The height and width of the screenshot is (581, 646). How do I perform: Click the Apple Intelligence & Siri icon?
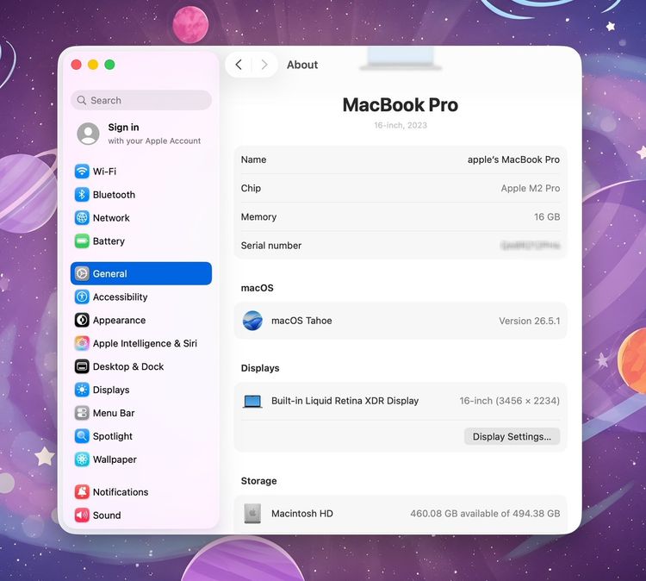coord(82,343)
